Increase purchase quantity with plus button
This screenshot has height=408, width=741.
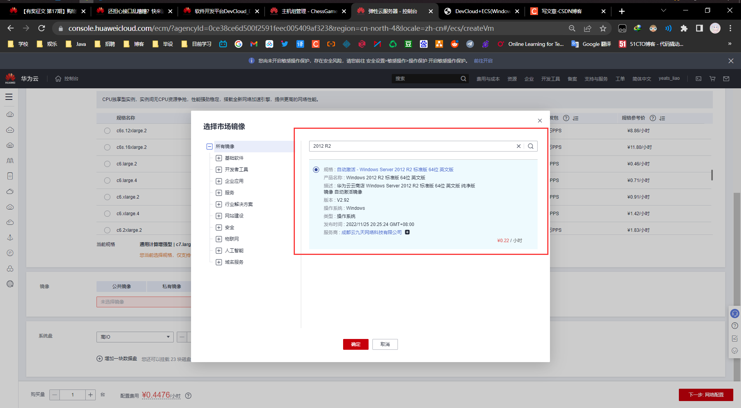[x=90, y=395]
